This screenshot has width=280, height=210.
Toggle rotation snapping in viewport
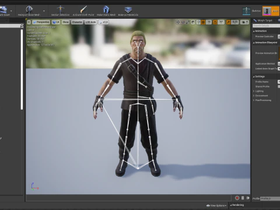[215, 22]
